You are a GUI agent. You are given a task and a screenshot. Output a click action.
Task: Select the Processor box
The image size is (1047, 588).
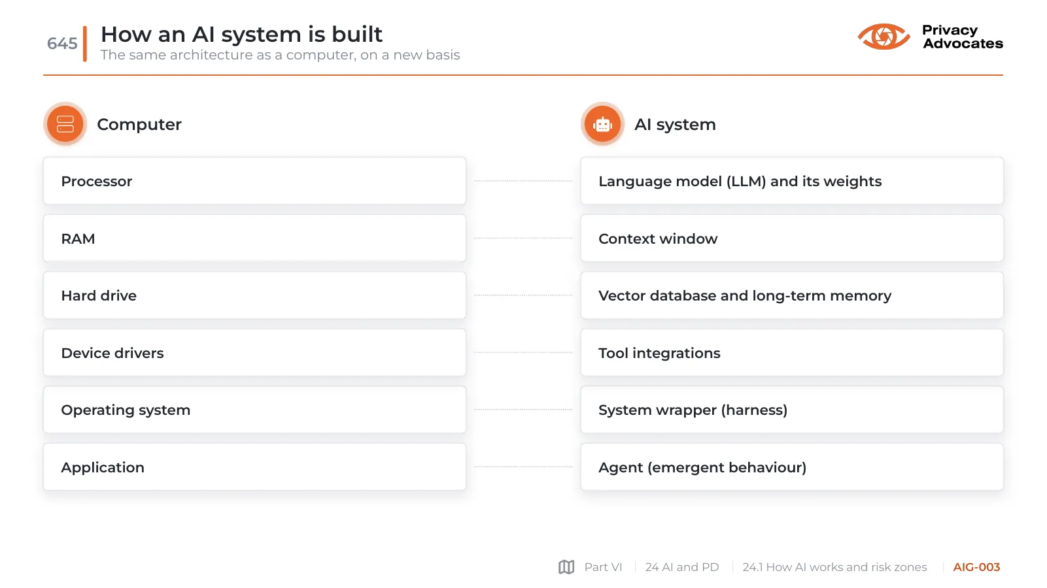pyautogui.click(x=254, y=181)
